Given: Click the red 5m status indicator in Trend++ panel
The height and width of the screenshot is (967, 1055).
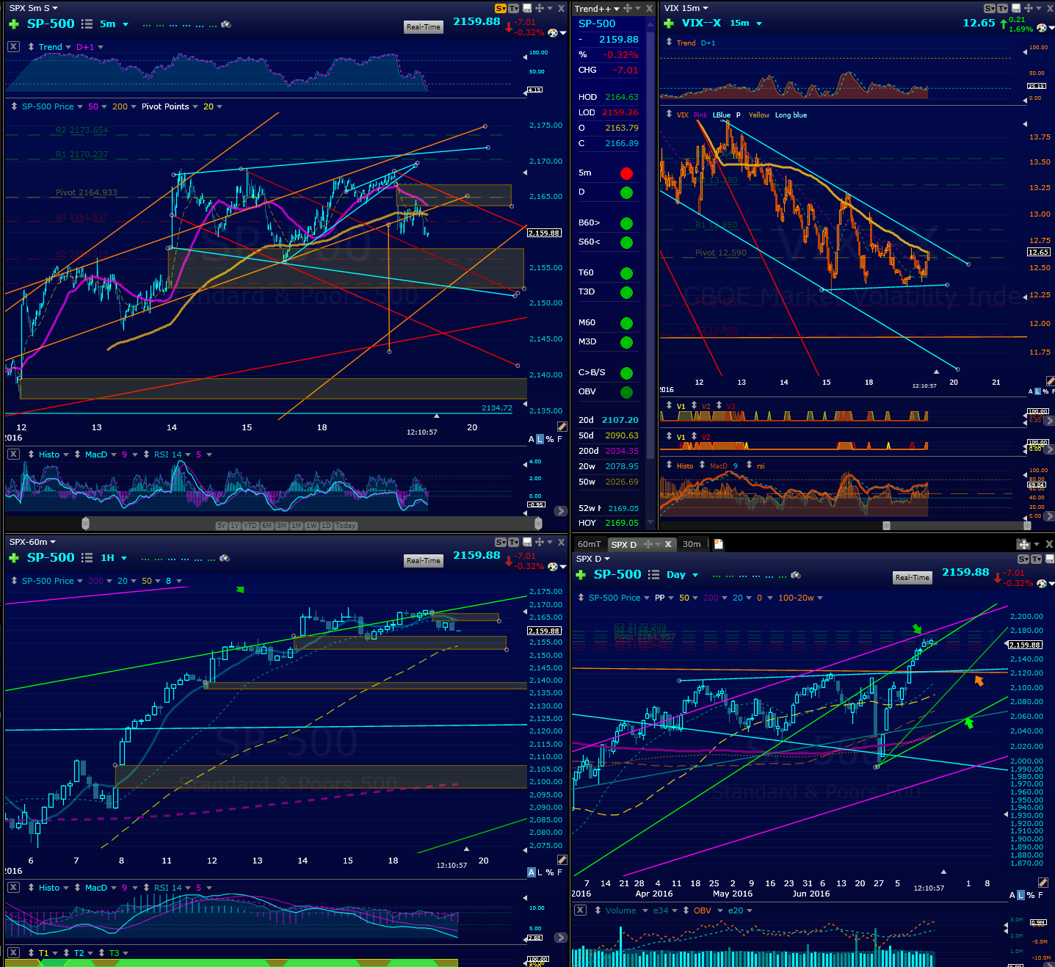Looking at the screenshot, I should coord(626,174).
